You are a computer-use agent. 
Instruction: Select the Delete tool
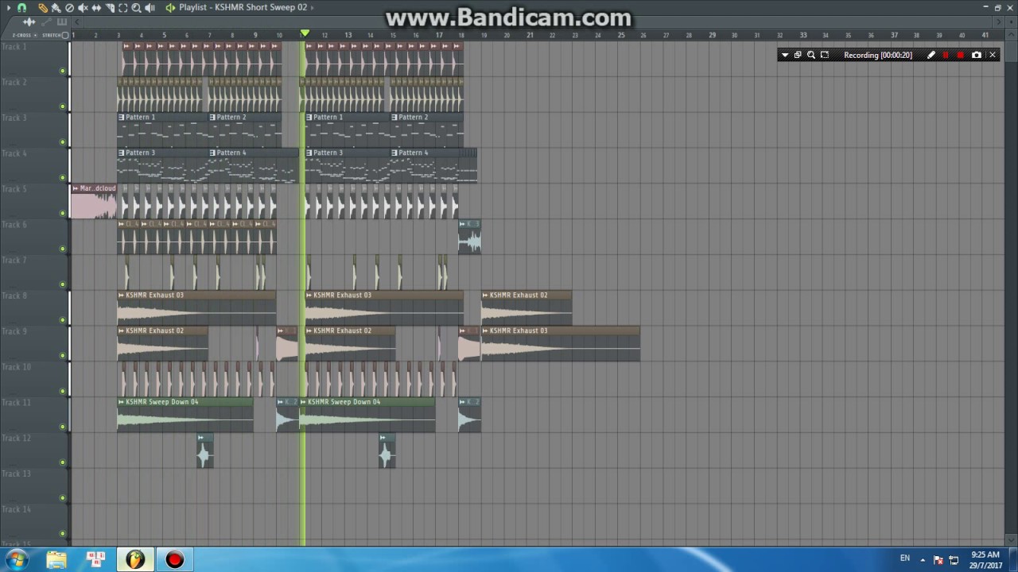click(69, 8)
